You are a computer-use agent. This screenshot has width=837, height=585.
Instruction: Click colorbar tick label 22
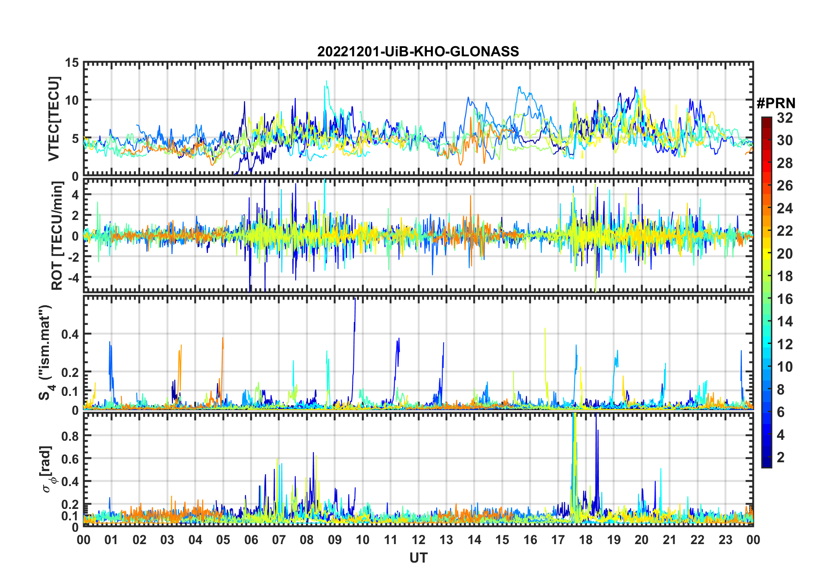[x=785, y=231]
